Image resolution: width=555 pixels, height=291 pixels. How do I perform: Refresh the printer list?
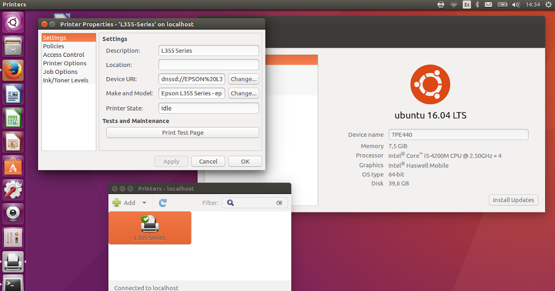(x=162, y=203)
